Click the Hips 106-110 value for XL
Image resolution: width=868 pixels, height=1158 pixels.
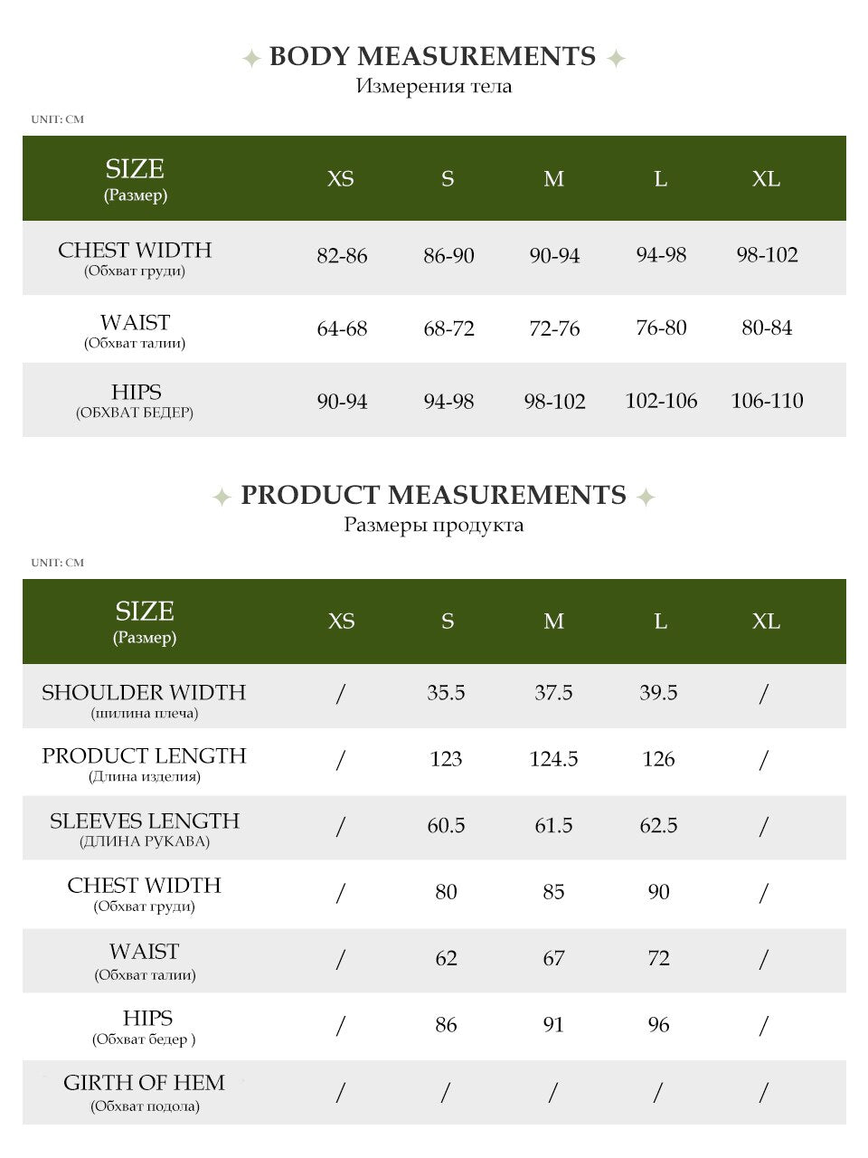(x=767, y=401)
